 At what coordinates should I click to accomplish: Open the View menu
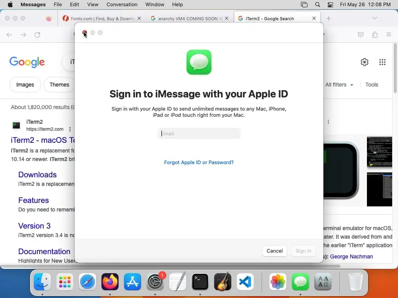click(93, 5)
